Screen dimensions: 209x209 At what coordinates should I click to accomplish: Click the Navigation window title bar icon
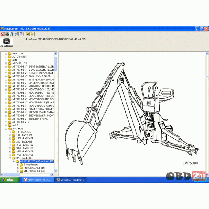click(2, 28)
